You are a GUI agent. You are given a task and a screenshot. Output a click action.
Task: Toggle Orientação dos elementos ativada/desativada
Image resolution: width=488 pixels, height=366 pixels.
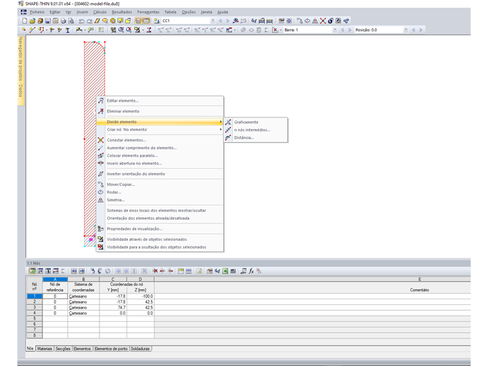(160, 218)
